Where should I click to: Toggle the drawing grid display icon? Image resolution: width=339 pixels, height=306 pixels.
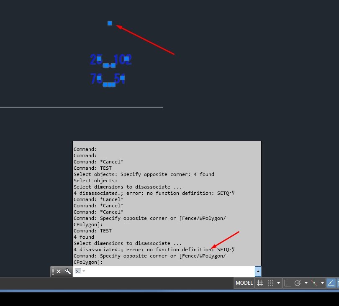pos(260,283)
